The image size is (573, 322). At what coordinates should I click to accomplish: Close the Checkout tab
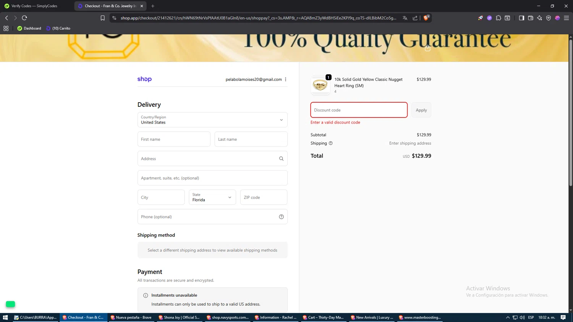(x=142, y=6)
